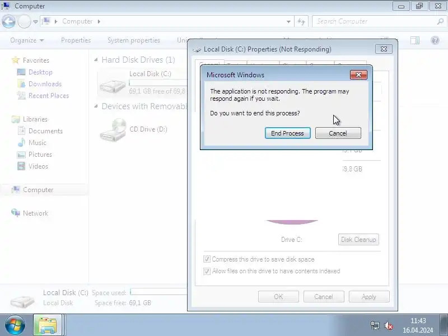Click End Process in the Microsoft Windows dialog
448x336 pixels.
(287, 133)
